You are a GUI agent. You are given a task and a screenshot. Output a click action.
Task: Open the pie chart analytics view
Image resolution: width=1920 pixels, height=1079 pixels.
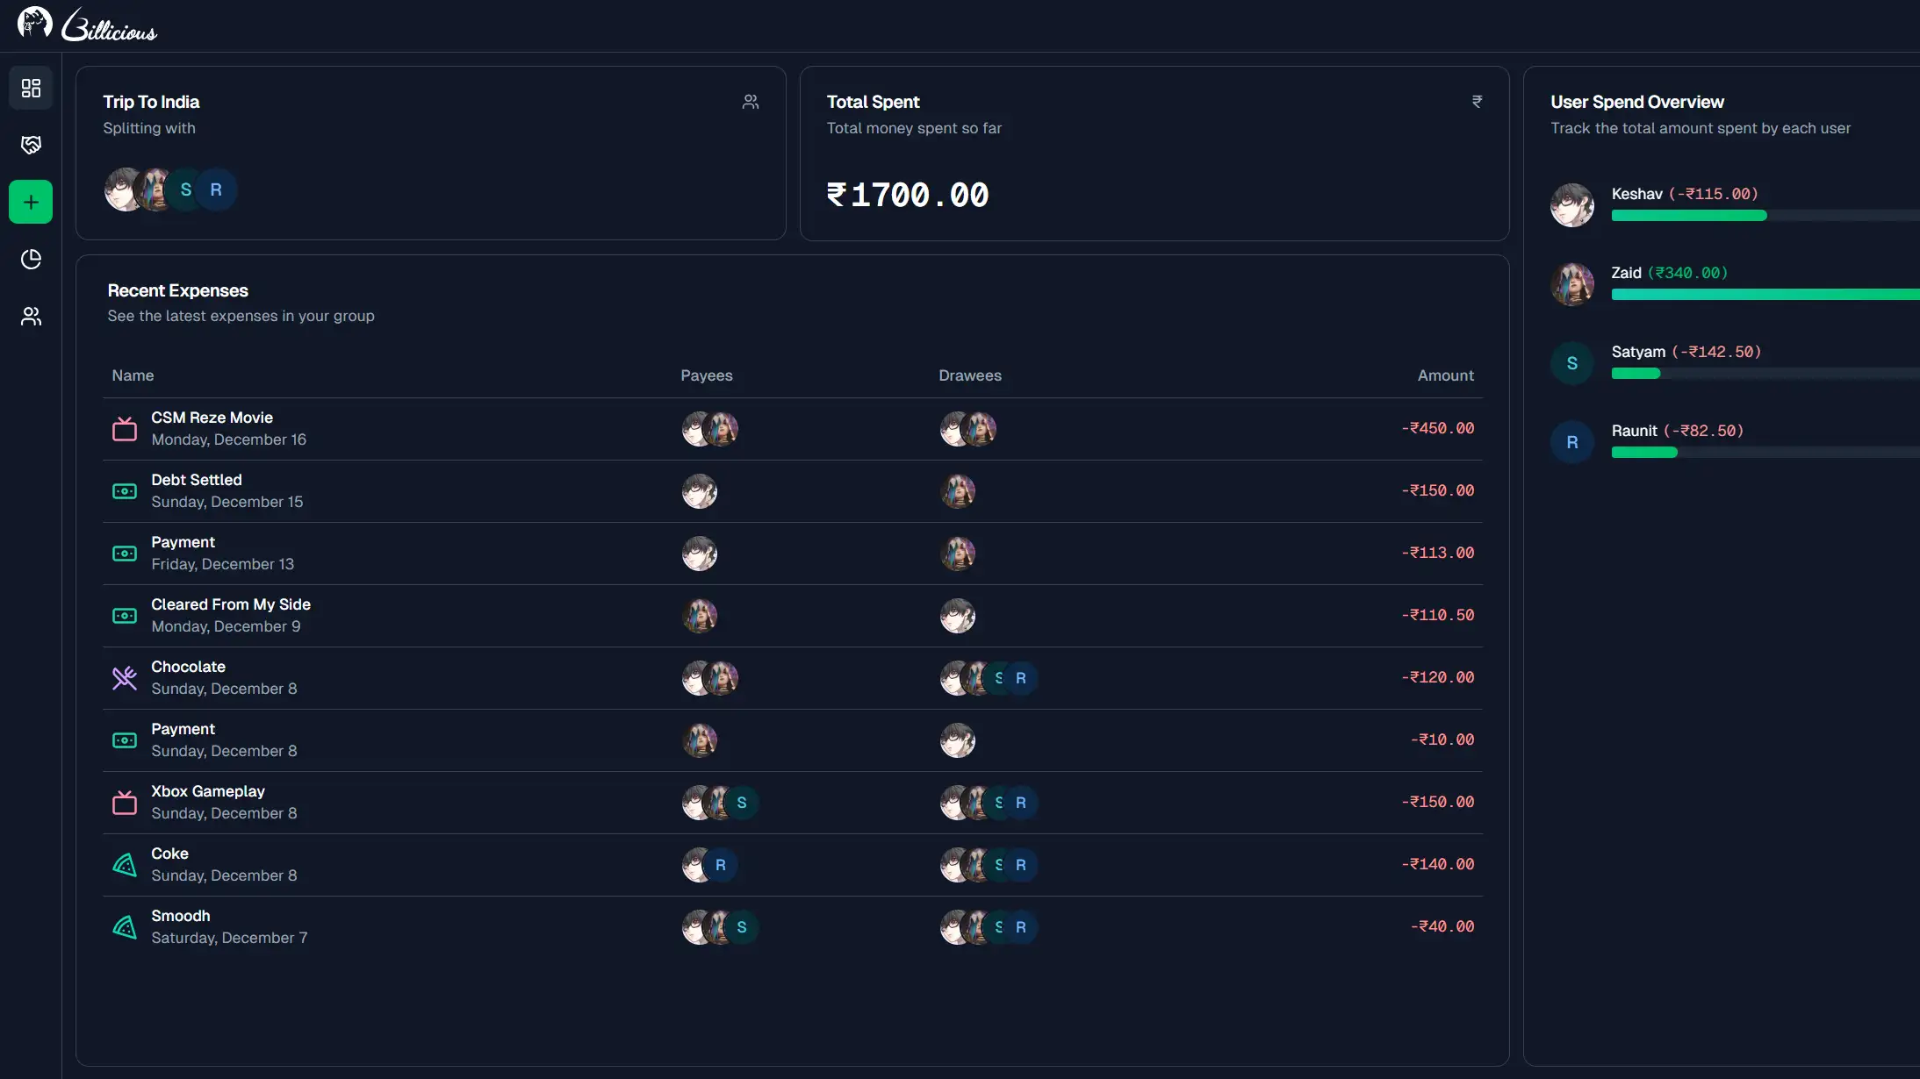click(x=32, y=259)
